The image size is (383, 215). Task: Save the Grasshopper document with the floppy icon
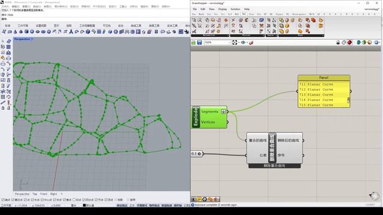coord(199,42)
